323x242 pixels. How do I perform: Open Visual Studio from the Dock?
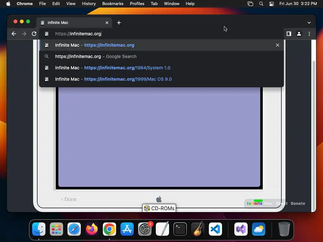[x=241, y=229]
